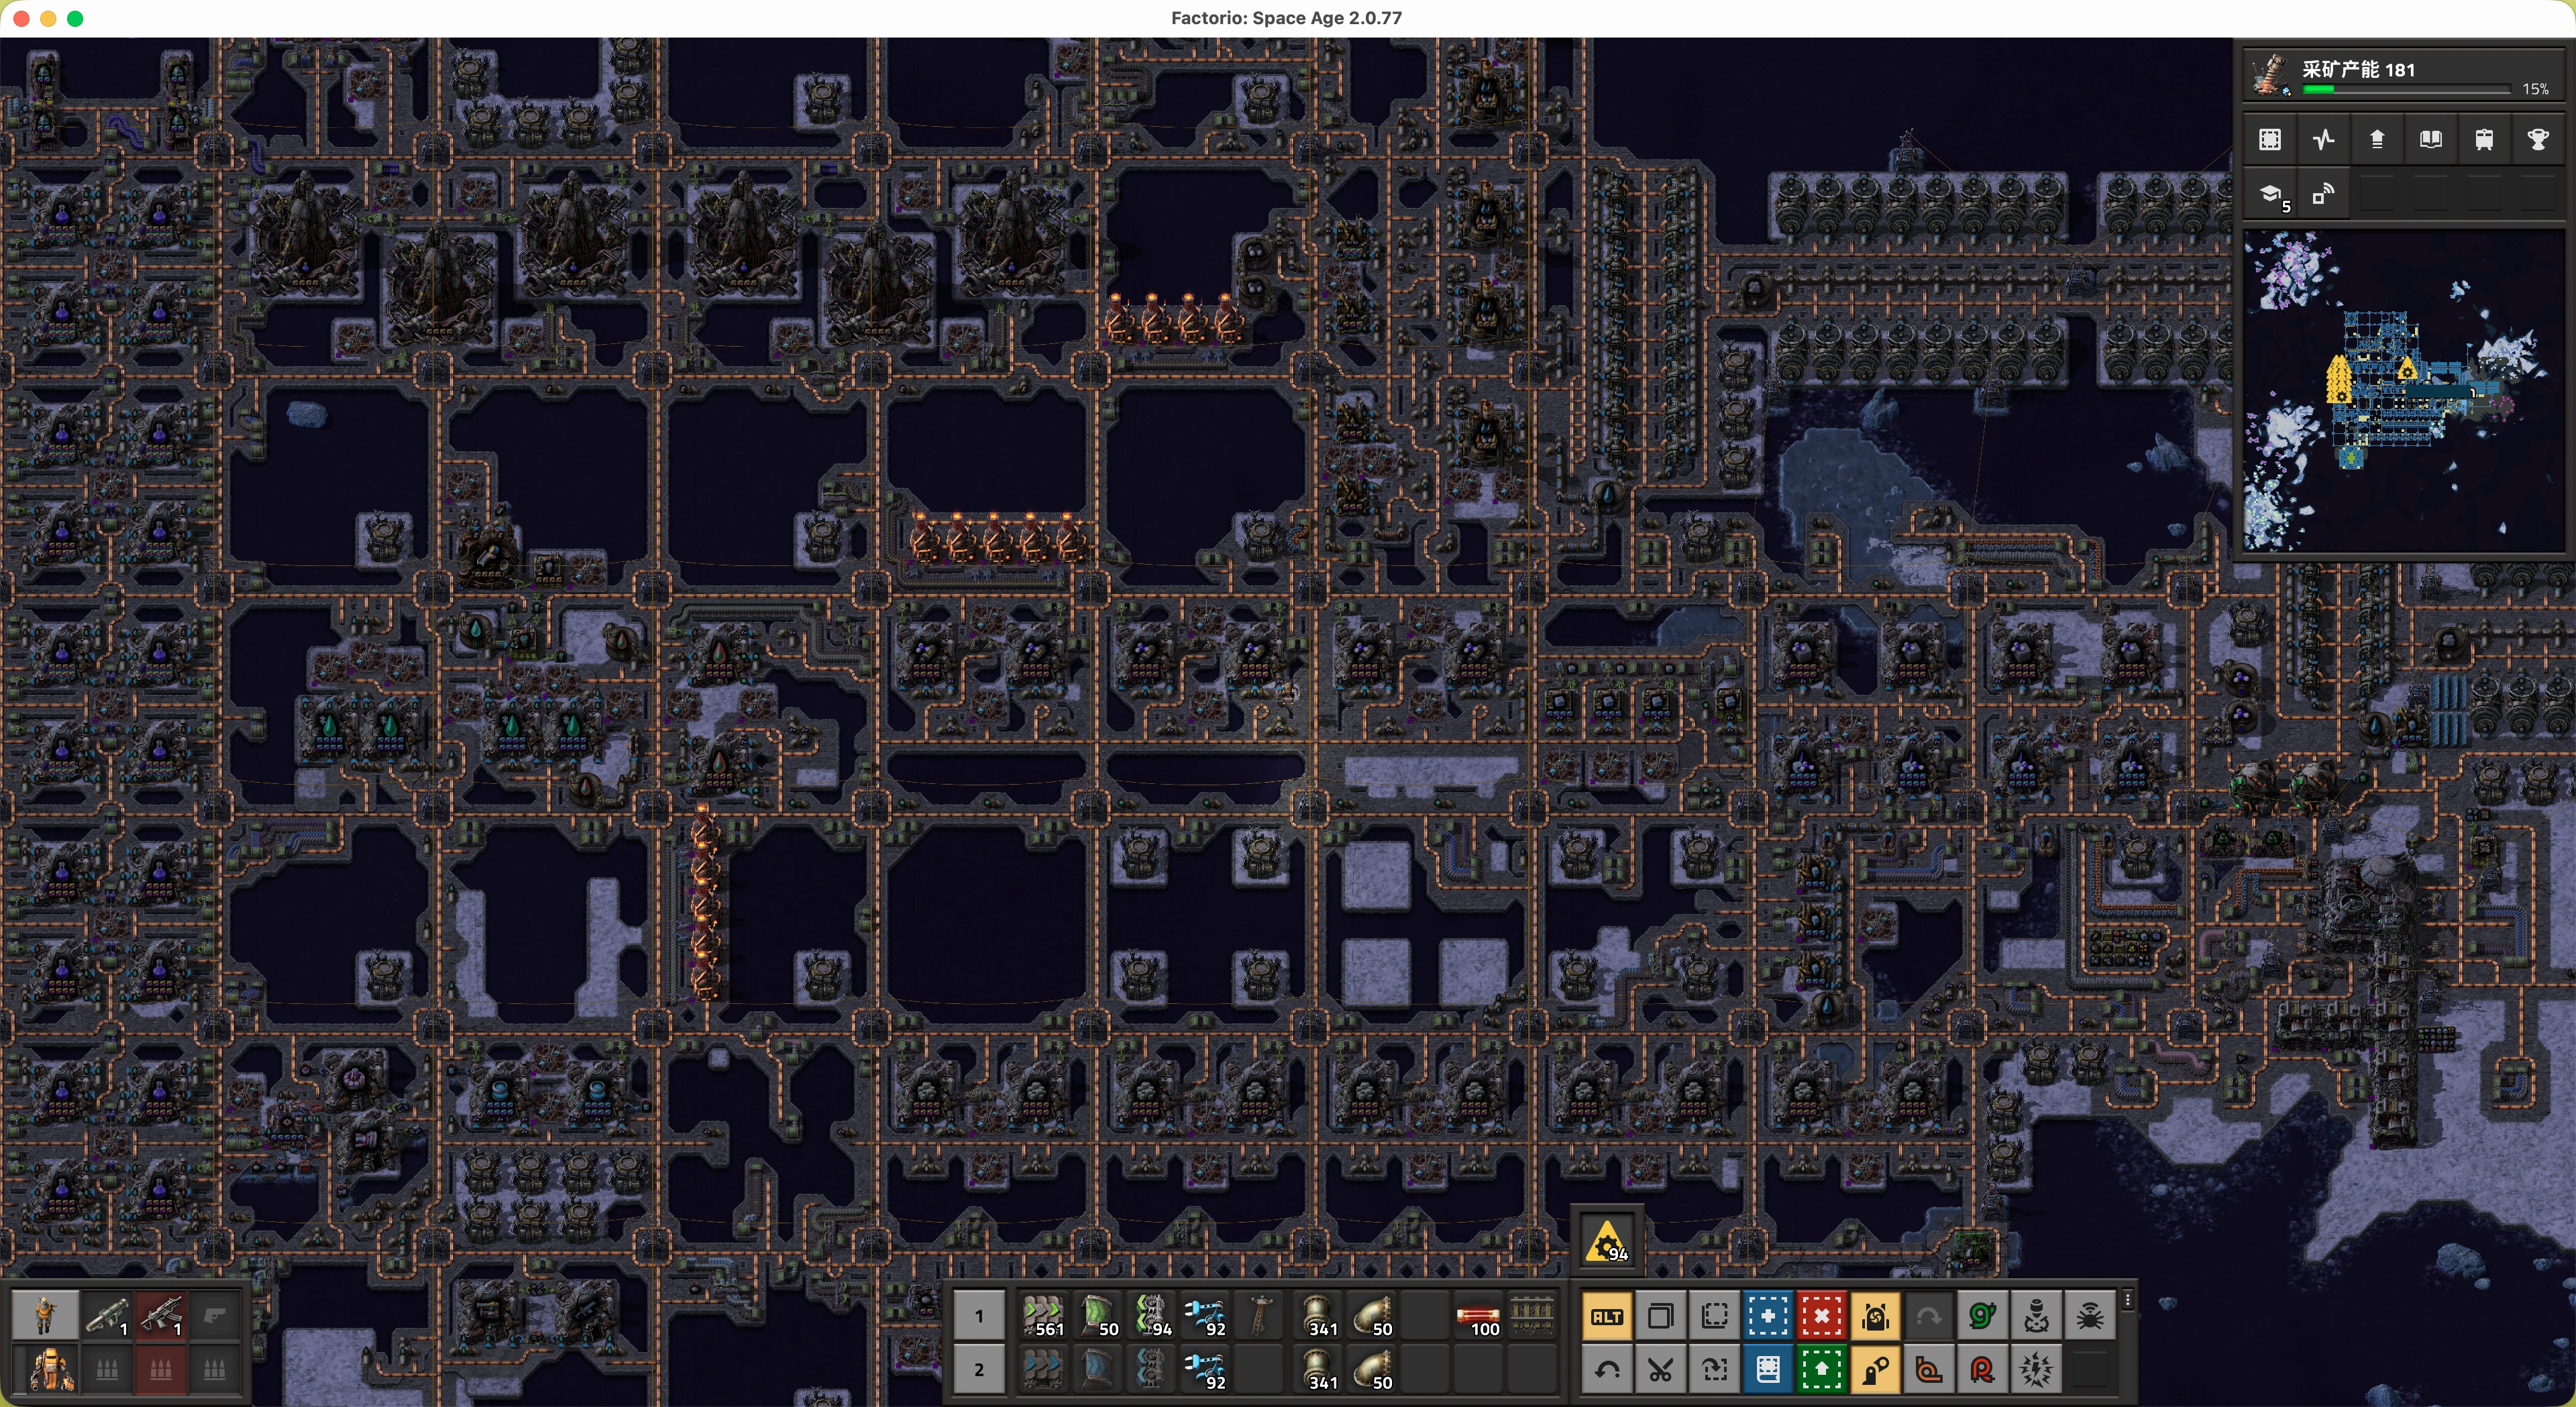Create a new blueprint with the blue plus shortcut
Image resolution: width=2576 pixels, height=1407 pixels.
pyautogui.click(x=1768, y=1316)
